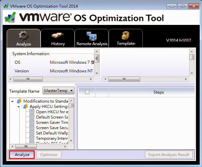The image size is (202, 167).
Task: Click the scroll-up arrow in the System Information panel
Action: coord(97,51)
